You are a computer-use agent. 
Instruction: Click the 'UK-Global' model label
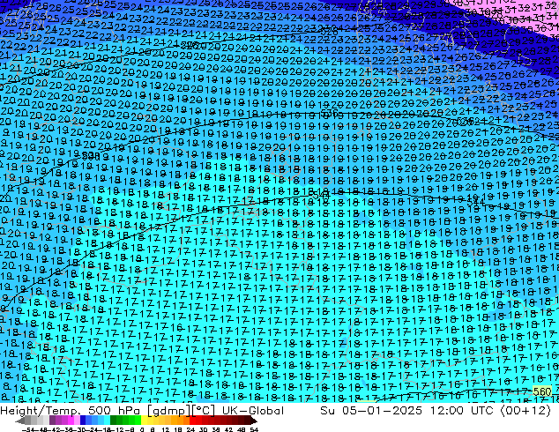[253, 411]
